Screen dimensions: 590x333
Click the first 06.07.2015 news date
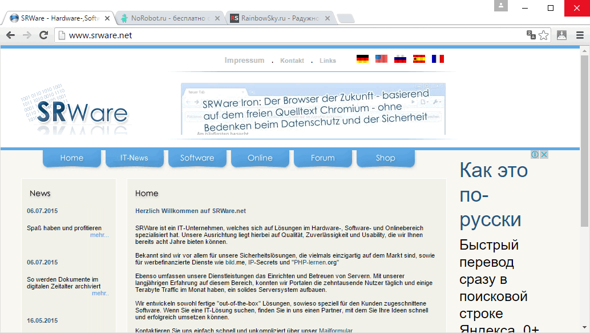[x=42, y=211]
